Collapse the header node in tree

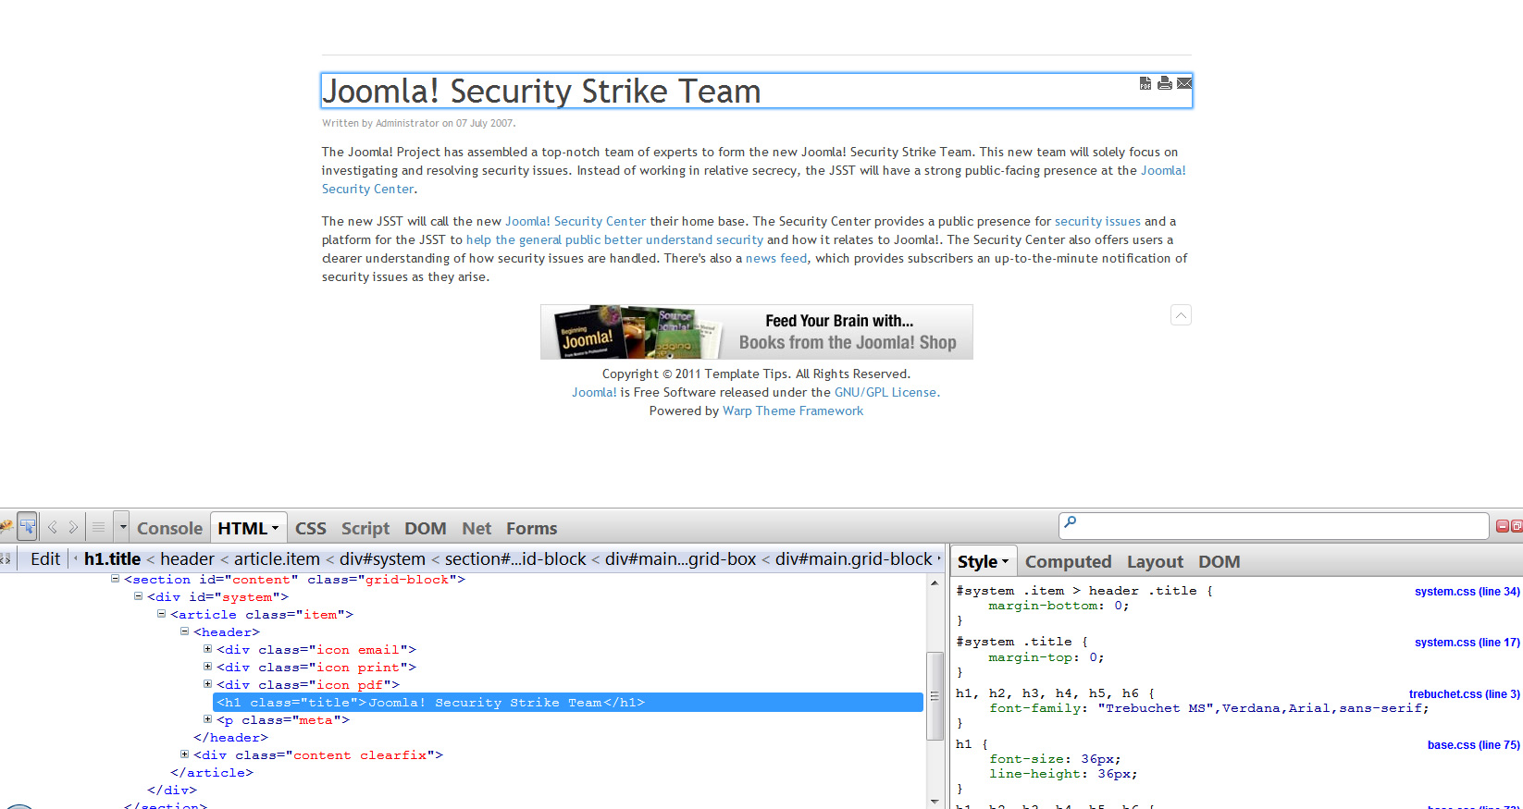(x=185, y=631)
